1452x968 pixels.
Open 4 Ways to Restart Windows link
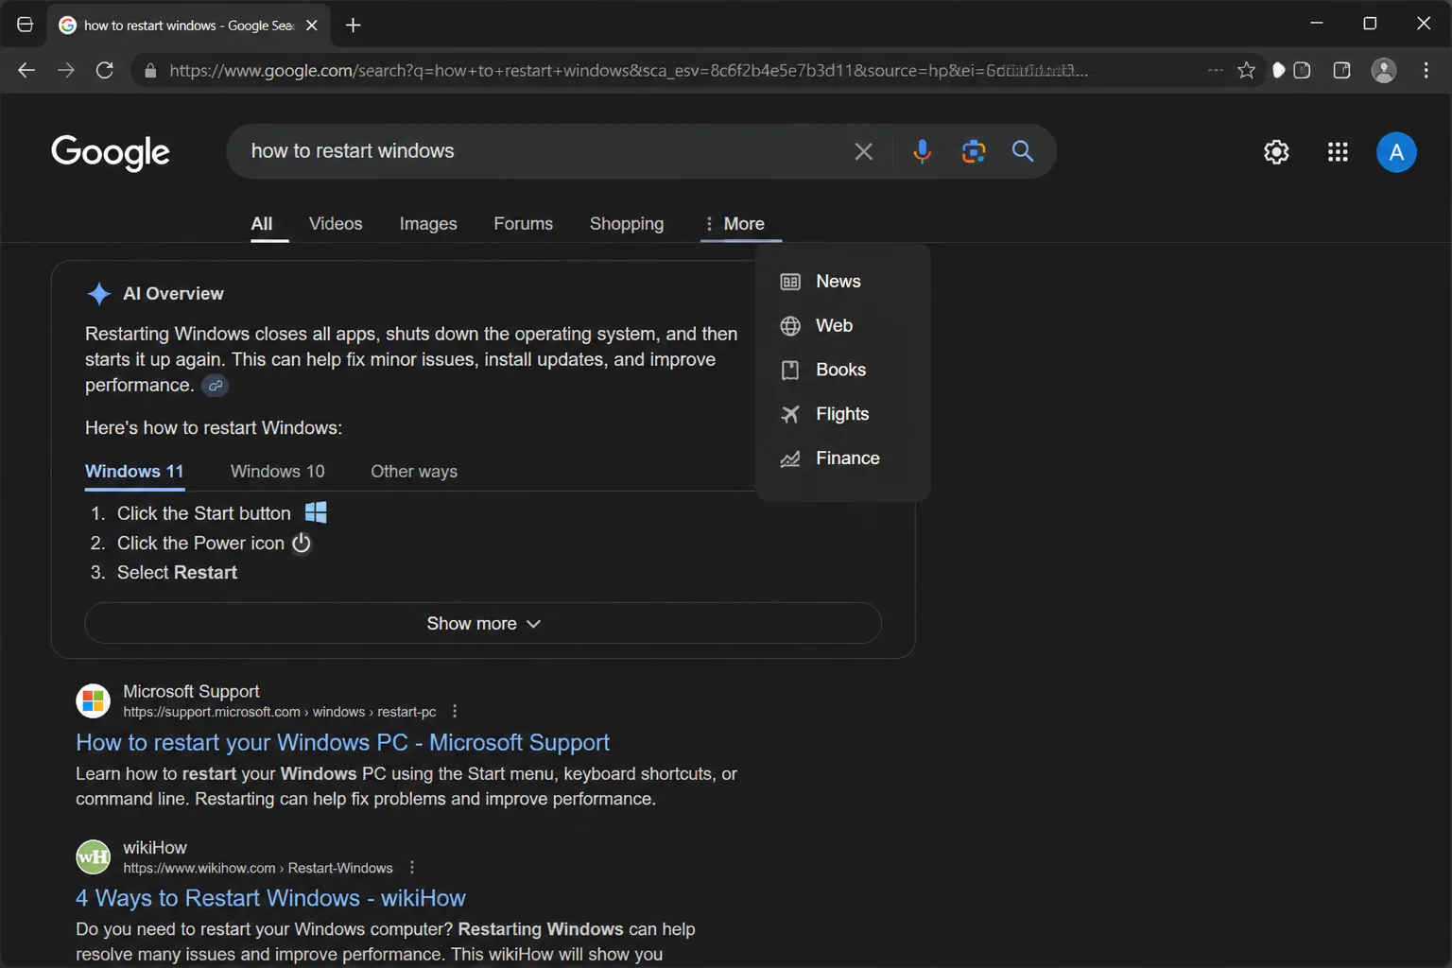[270, 898]
